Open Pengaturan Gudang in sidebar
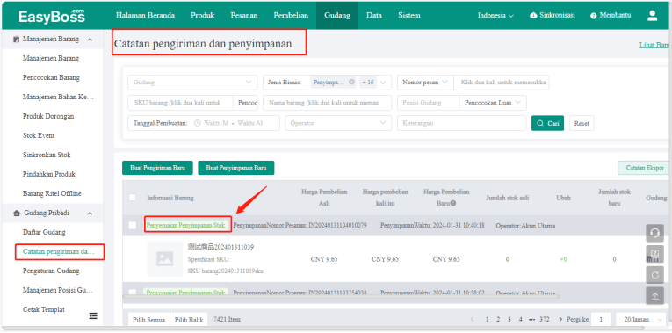Screen dimensions: 672x333 click(51, 271)
